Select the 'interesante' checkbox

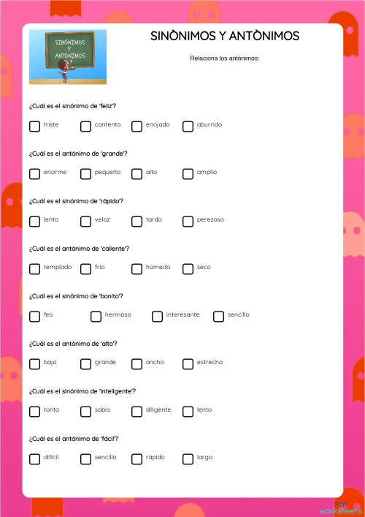(158, 317)
